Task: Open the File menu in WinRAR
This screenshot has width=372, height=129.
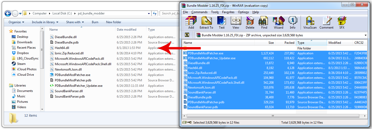Action: click(x=185, y=12)
